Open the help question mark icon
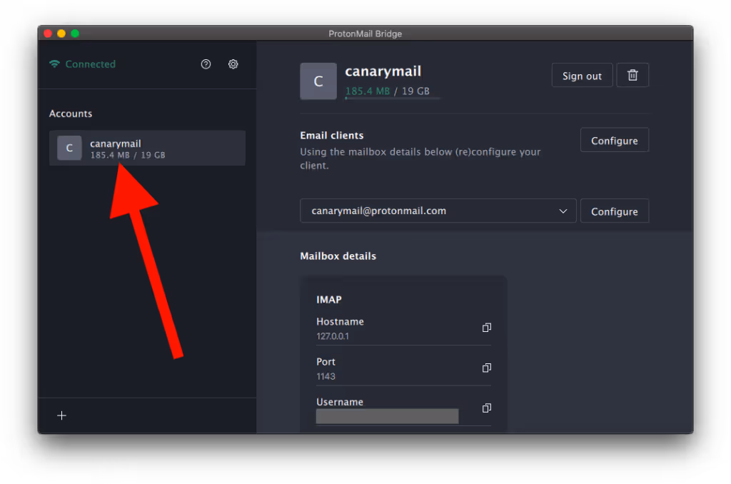731x484 pixels. (x=206, y=64)
